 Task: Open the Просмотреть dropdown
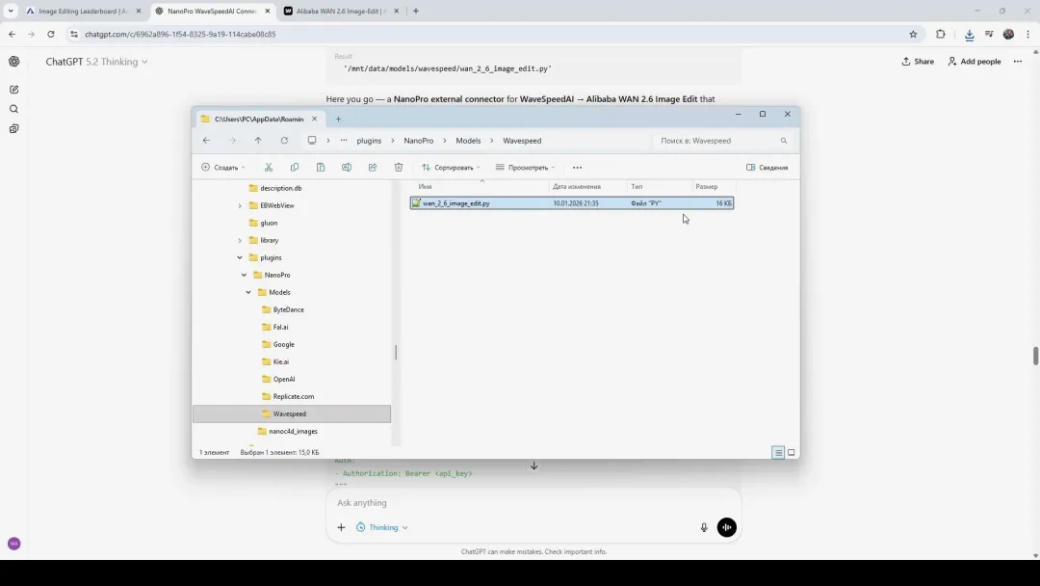(526, 168)
